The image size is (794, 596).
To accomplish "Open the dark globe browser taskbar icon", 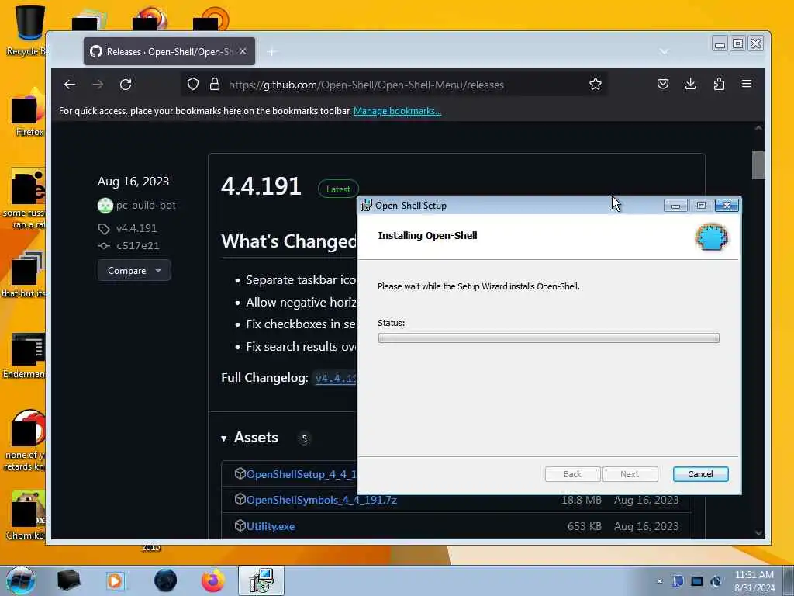I will [x=166, y=580].
